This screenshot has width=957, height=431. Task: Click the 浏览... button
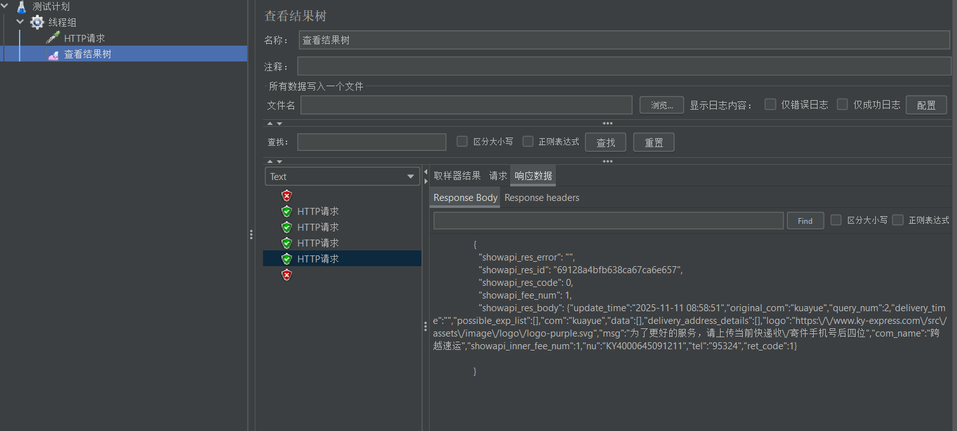[x=662, y=105]
